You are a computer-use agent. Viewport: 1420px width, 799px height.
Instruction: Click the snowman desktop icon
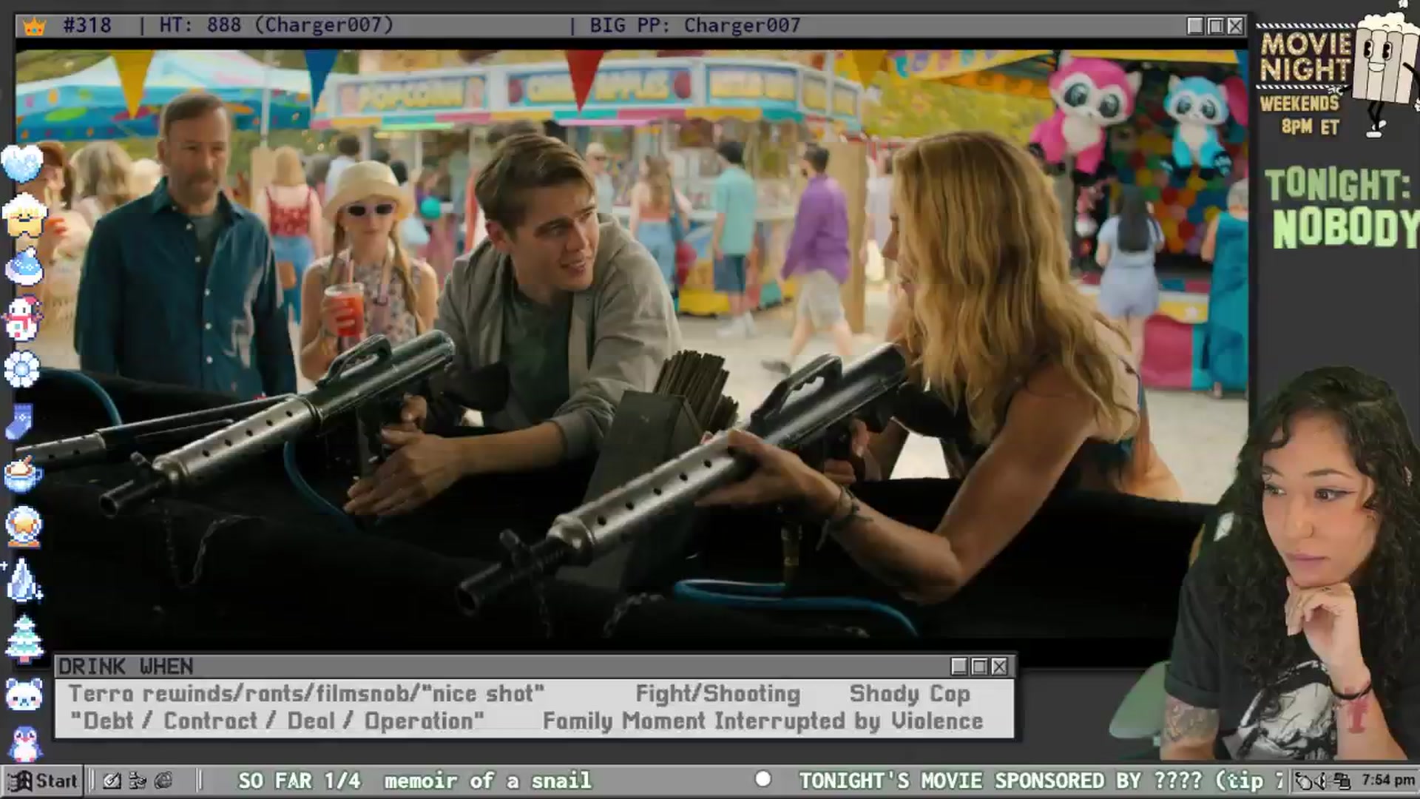pyautogui.click(x=23, y=319)
